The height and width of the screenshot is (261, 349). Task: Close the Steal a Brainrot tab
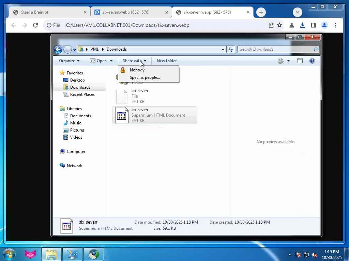coord(85,12)
